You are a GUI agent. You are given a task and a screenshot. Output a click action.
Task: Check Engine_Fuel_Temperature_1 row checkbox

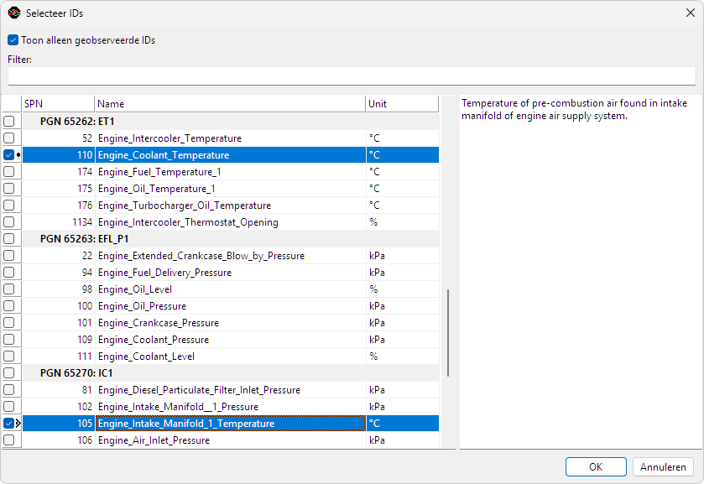point(9,171)
